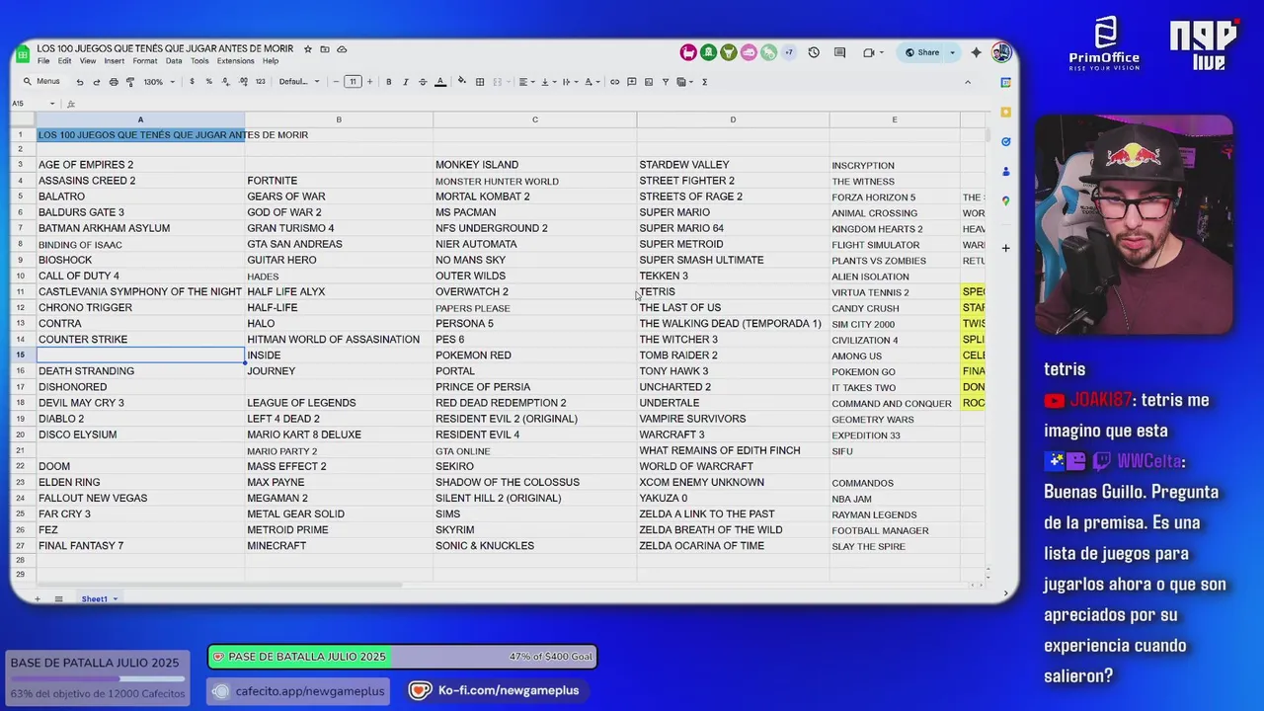Select column C header
Viewport: 1264px width, 711px height.
(x=534, y=119)
